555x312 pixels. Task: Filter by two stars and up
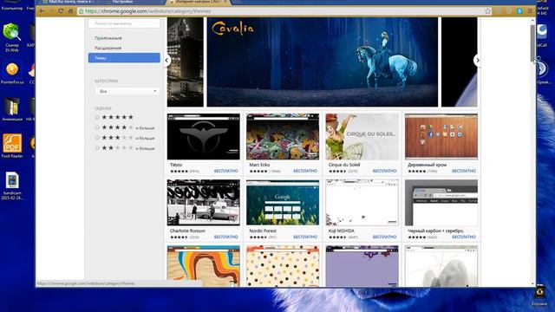(x=125, y=148)
